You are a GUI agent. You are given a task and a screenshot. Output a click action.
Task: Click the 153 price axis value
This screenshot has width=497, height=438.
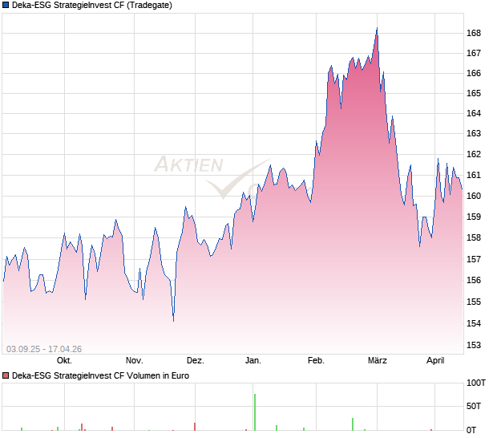point(474,345)
